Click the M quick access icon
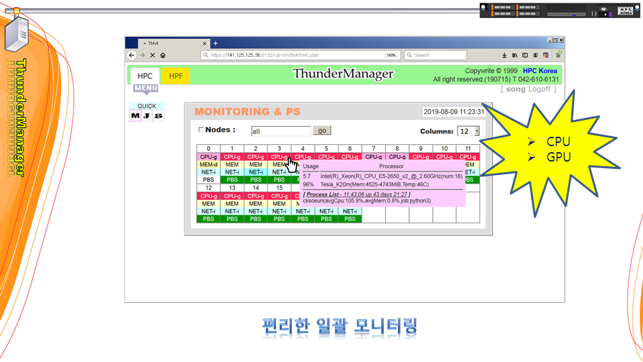The height and width of the screenshot is (362, 643). coord(135,115)
